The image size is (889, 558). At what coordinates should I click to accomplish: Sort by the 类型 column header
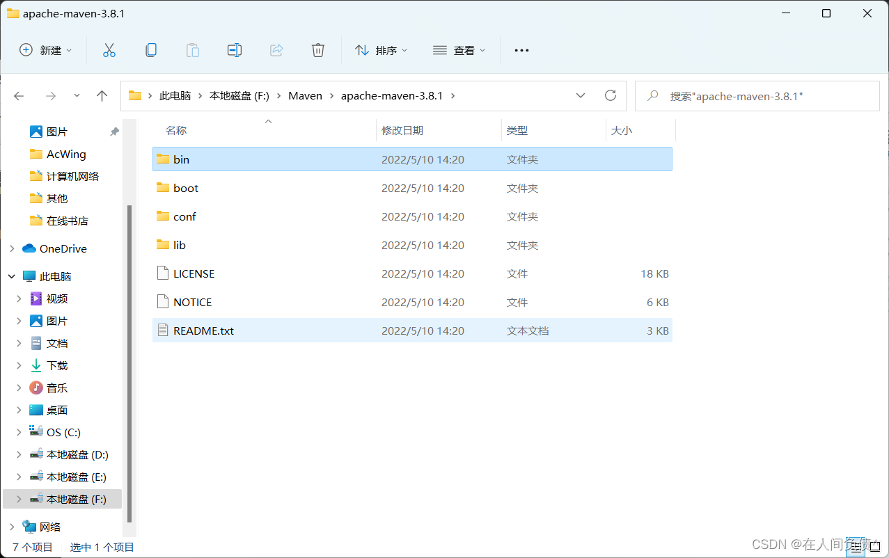pos(517,130)
